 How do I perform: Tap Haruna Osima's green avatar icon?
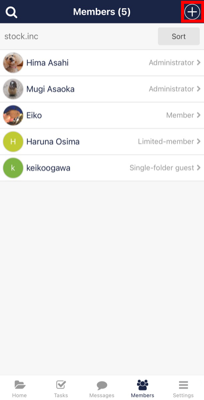[x=13, y=141]
